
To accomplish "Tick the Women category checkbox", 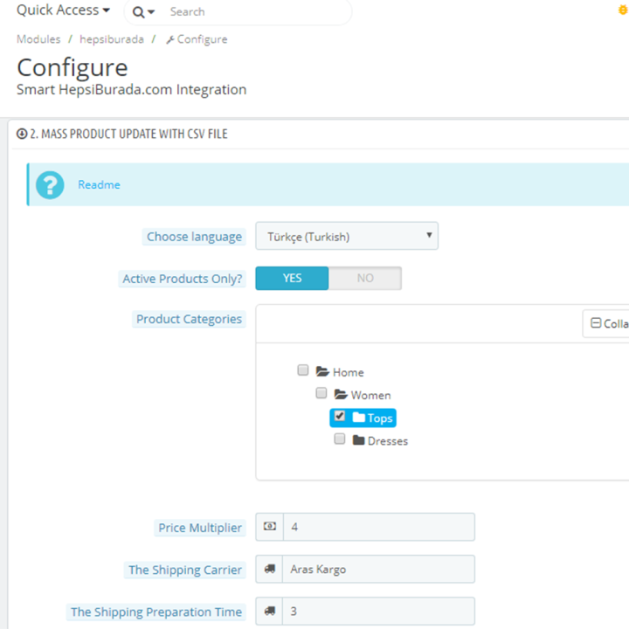I will 321,393.
